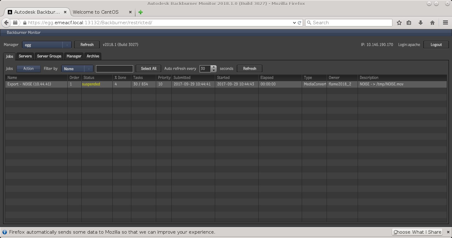The height and width of the screenshot is (238, 452).
Task: Open the Manager tab
Action: pyautogui.click(x=74, y=56)
